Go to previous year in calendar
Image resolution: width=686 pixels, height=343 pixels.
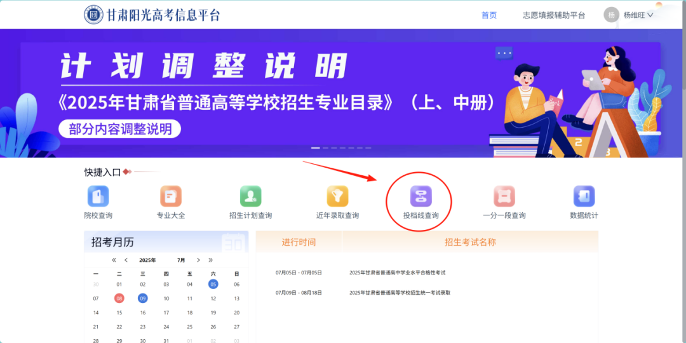coord(114,260)
